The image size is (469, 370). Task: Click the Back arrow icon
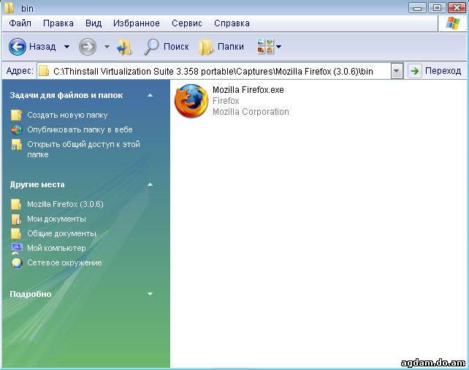click(x=17, y=47)
